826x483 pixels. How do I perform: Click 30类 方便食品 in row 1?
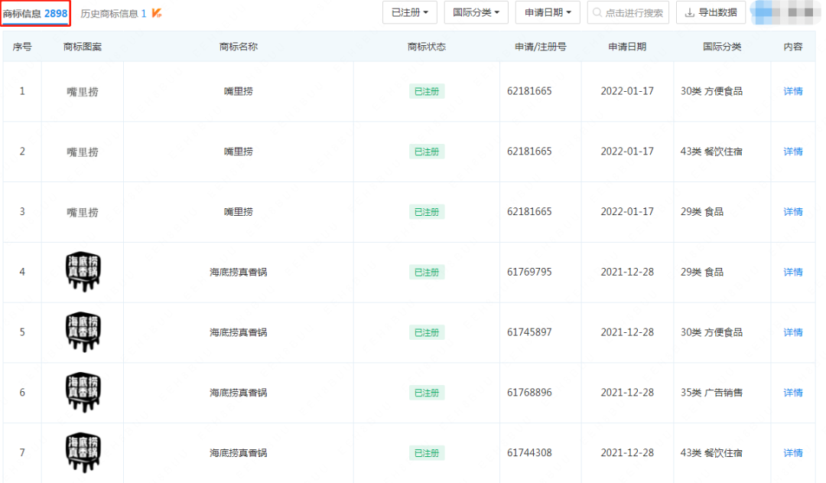coord(712,91)
